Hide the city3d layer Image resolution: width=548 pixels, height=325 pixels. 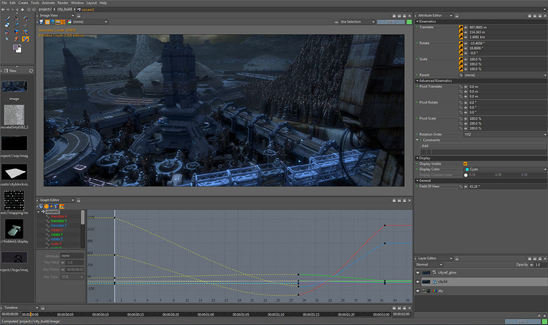coord(418,282)
